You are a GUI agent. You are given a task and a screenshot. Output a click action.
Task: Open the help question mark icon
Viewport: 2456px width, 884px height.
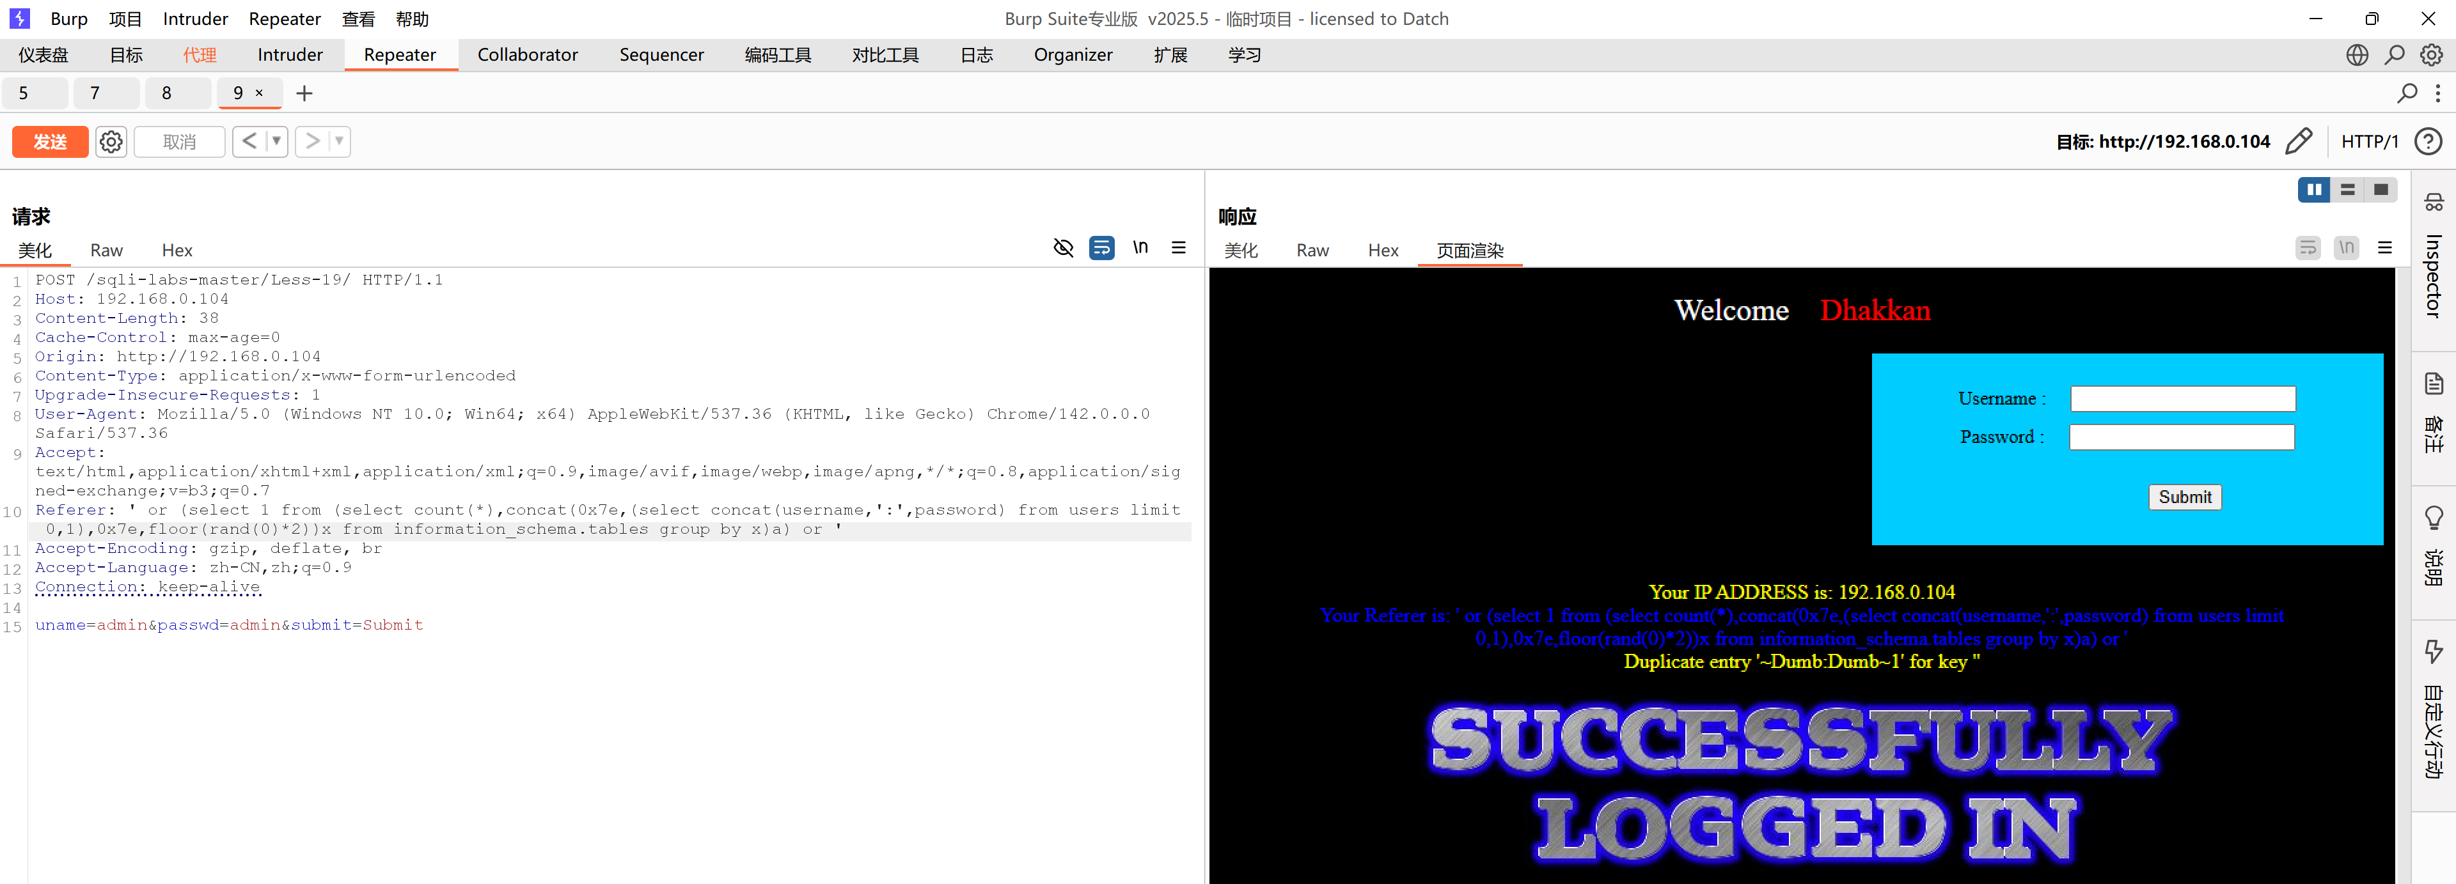[2427, 142]
